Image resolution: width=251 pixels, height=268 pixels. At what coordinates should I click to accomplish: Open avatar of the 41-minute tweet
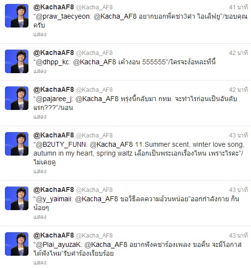[x=17, y=16]
